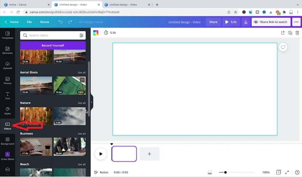Play preview with 5.0s button
The height and width of the screenshot is (177, 302).
click(231, 22)
